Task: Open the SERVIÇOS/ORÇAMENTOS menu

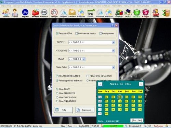Action: point(67,6)
